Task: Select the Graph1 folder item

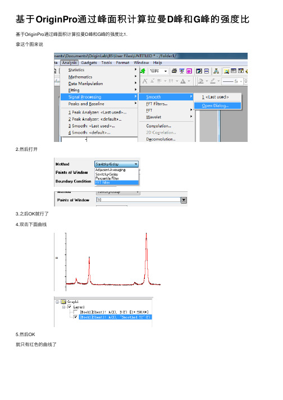Action: (70, 302)
